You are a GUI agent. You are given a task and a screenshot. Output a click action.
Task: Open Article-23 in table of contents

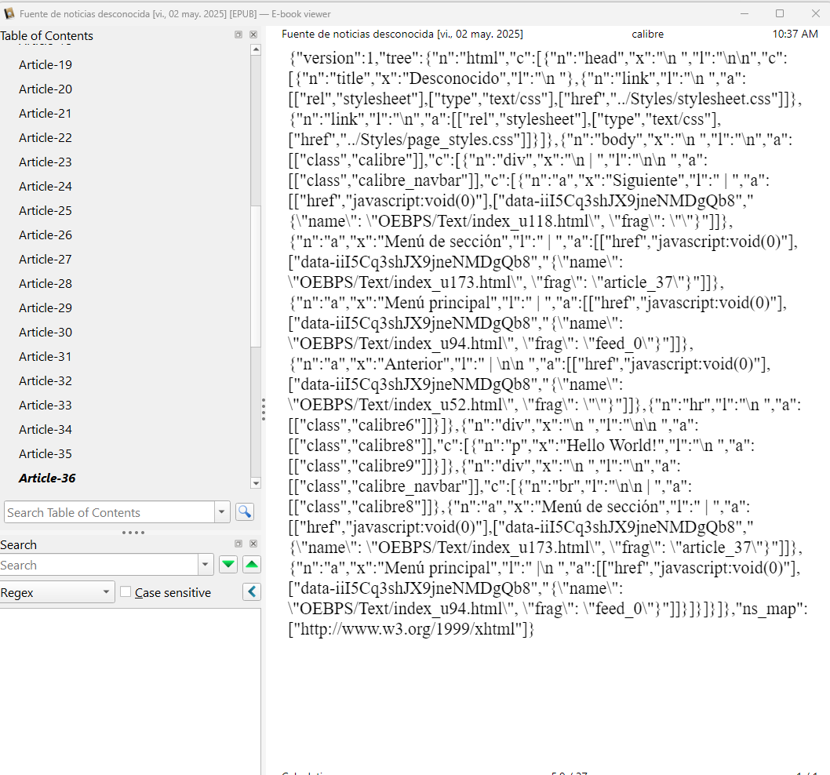(46, 162)
